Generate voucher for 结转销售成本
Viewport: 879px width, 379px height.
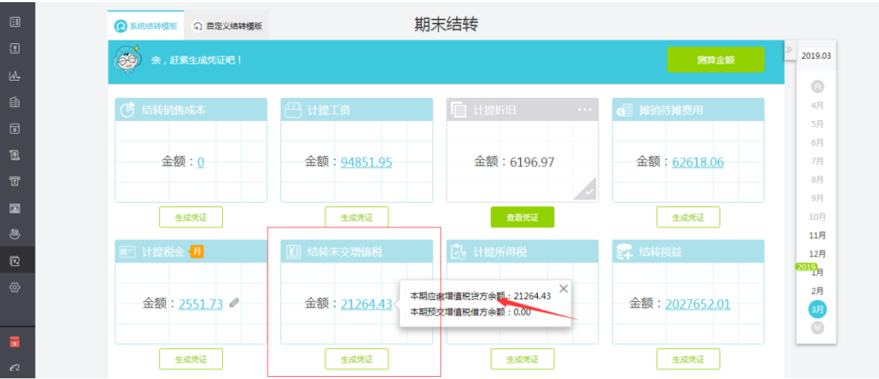191,218
